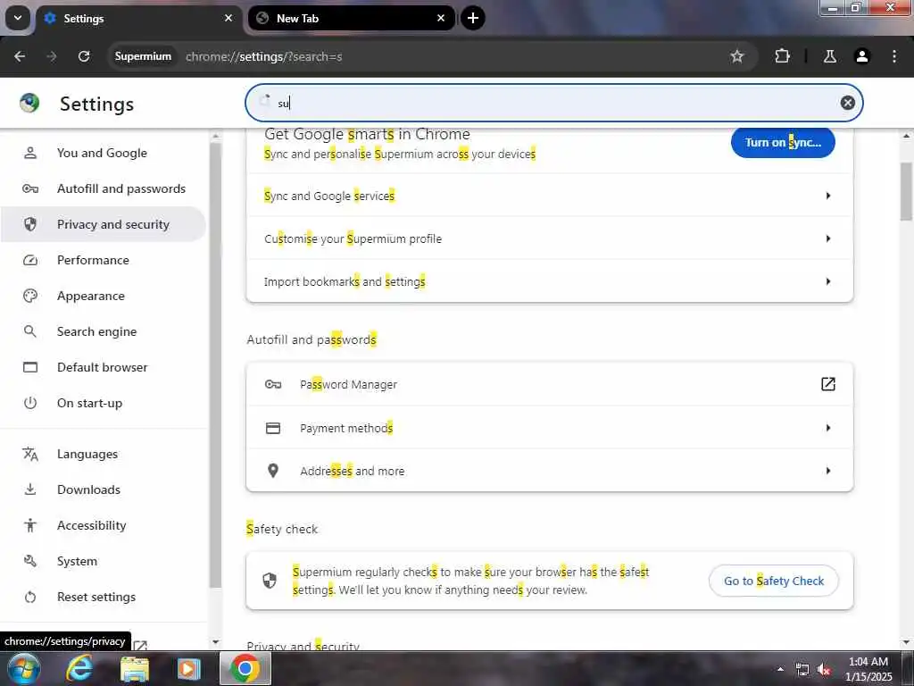This screenshot has height=686, width=914.
Task: Click the back navigation arrow
Action: coord(20,56)
